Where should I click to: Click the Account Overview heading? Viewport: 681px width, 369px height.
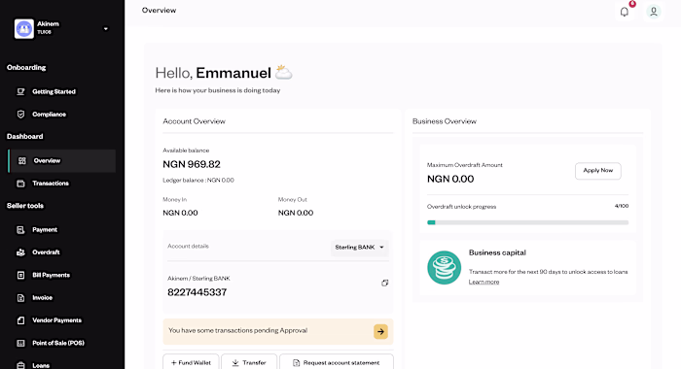(195, 121)
